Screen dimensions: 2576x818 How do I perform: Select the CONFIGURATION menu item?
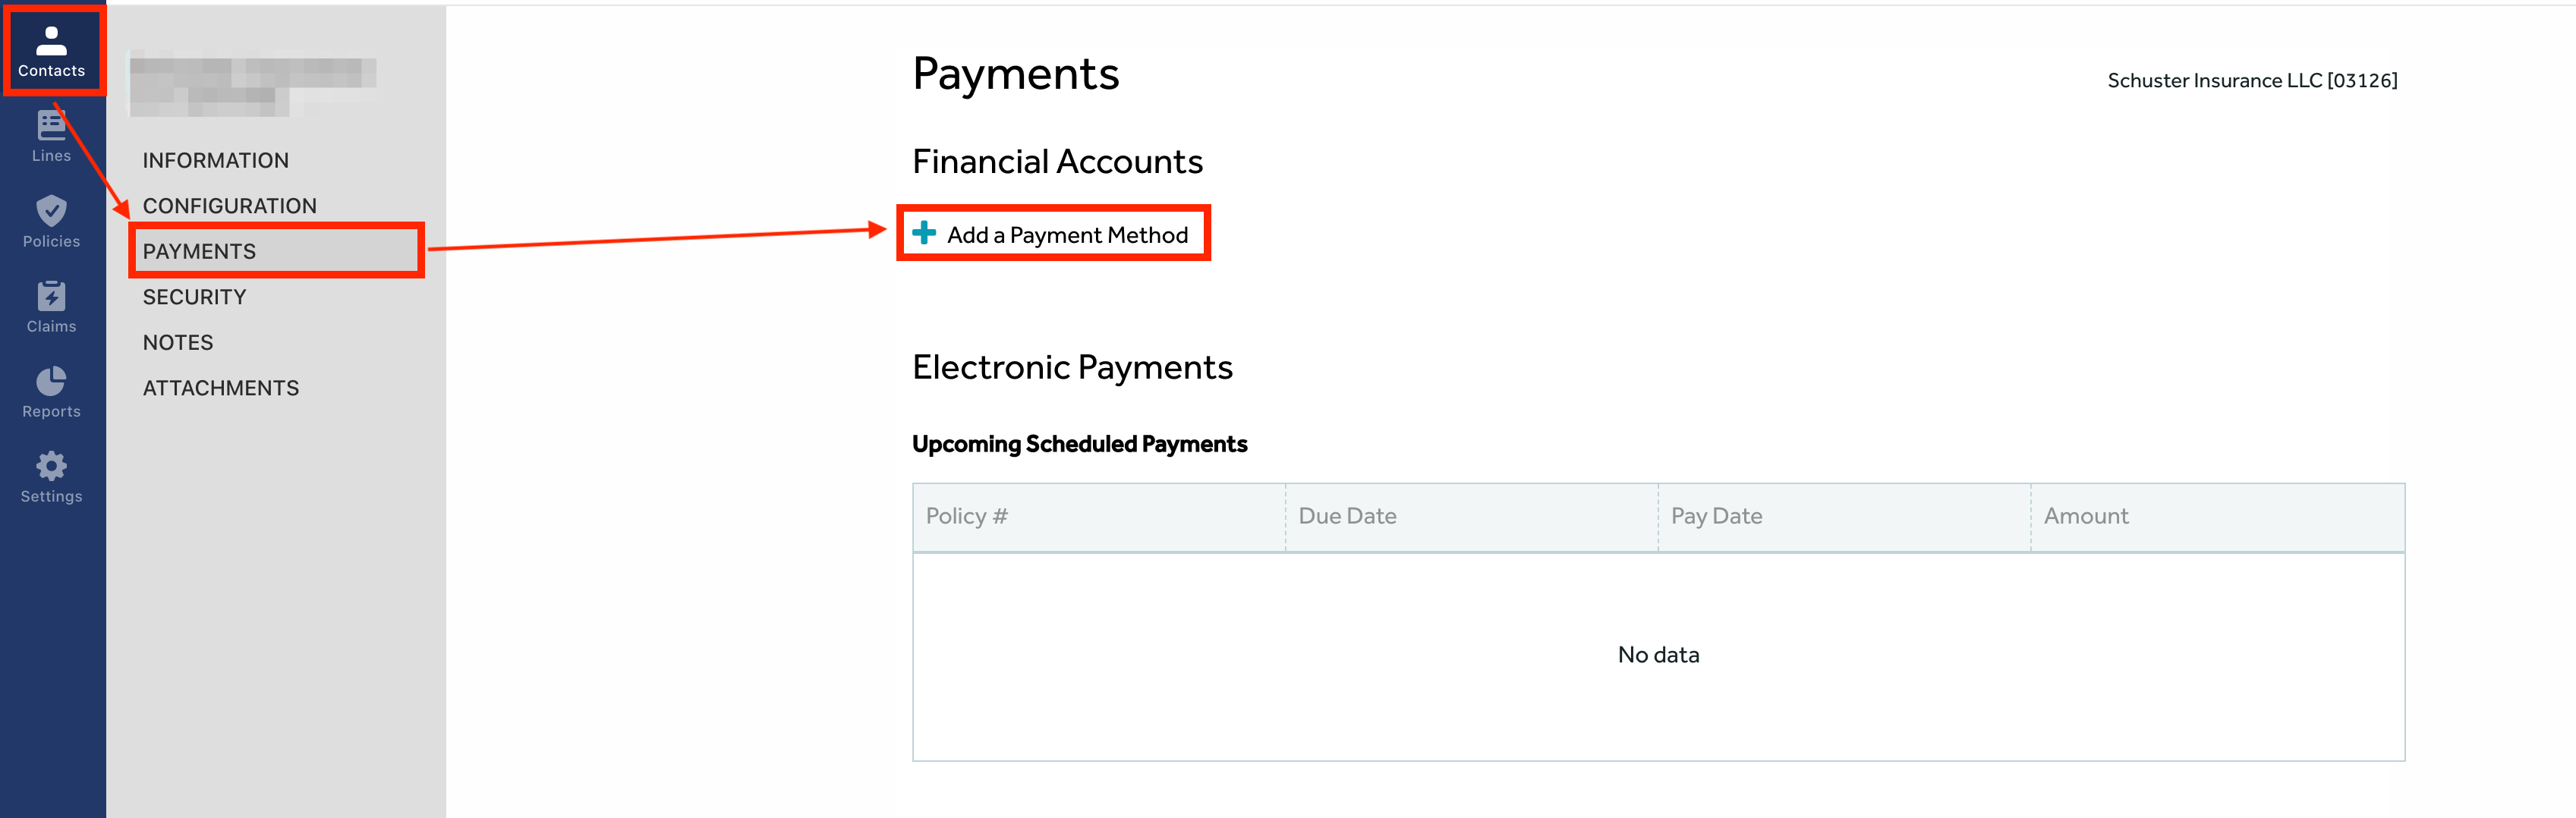tap(230, 206)
